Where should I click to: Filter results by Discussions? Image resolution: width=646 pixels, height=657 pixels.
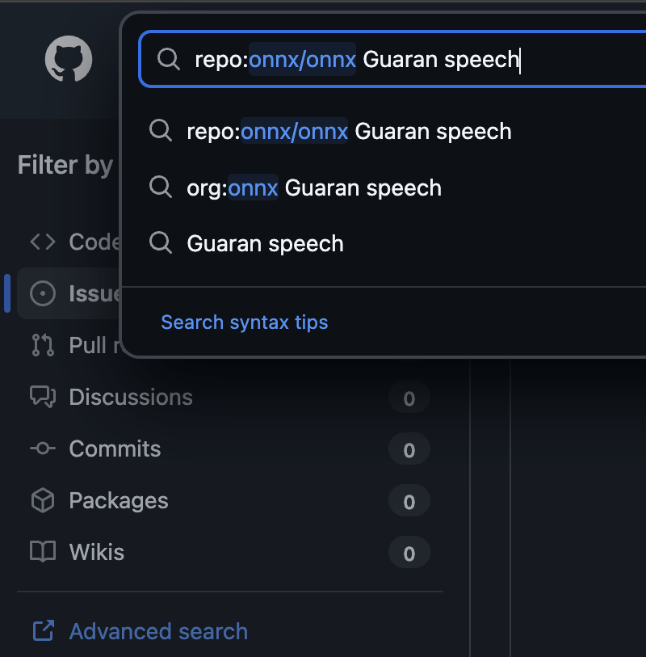(x=131, y=397)
